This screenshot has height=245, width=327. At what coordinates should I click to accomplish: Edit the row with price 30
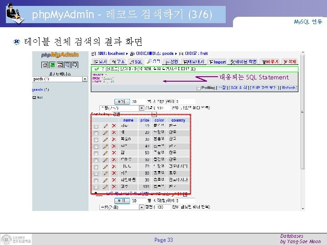105,139
